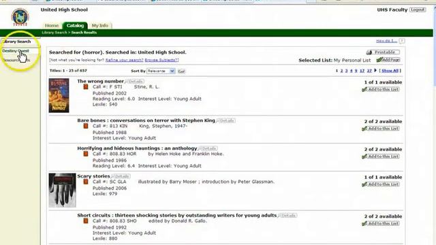Screen dimensions: 436x245
Task: Open Library Search in the sidebar
Action: coord(17,42)
